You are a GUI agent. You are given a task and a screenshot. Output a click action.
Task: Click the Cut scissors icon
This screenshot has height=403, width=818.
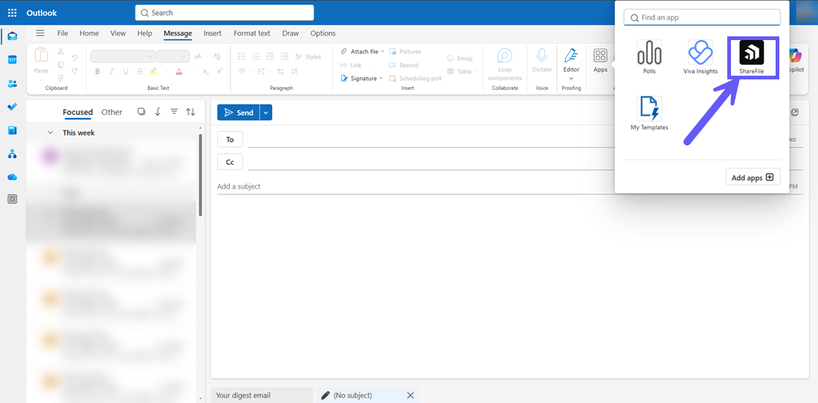(x=60, y=51)
